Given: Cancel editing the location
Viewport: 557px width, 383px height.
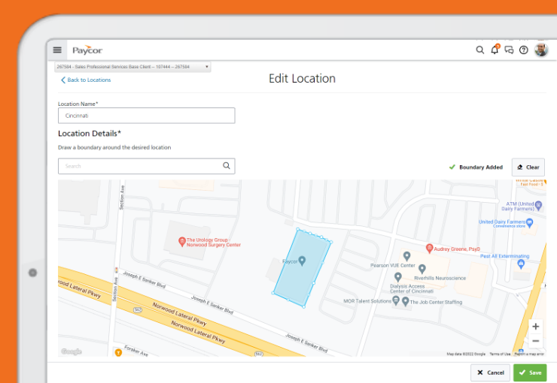Looking at the screenshot, I should [490, 372].
